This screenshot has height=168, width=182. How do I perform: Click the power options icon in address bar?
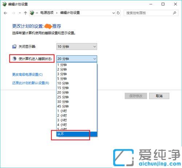click(x=32, y=13)
